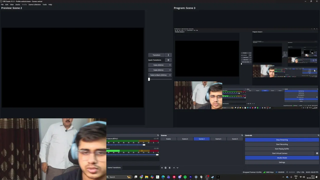Viewport: 320px width, 180px height.
Task: Select Scene 3 in the Scenes list
Action: tap(185, 139)
